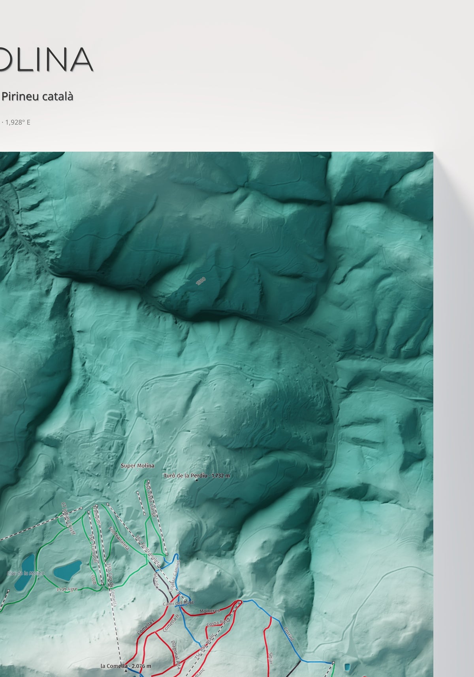Click the 'Comella II' piste label
474x677 pixels.
pyautogui.click(x=171, y=623)
